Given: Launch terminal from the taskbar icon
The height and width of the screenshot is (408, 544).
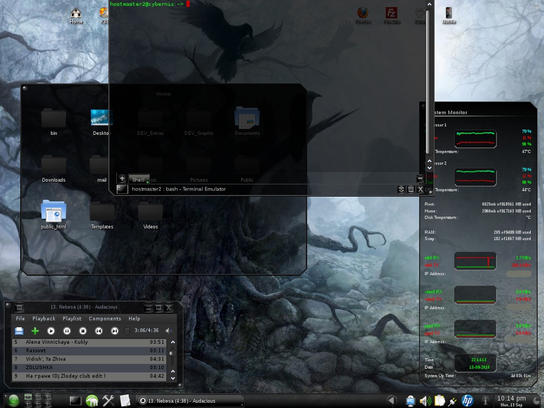Looking at the screenshot, I should click(x=75, y=400).
